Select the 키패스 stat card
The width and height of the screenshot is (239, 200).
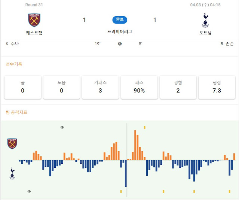pyautogui.click(x=100, y=87)
